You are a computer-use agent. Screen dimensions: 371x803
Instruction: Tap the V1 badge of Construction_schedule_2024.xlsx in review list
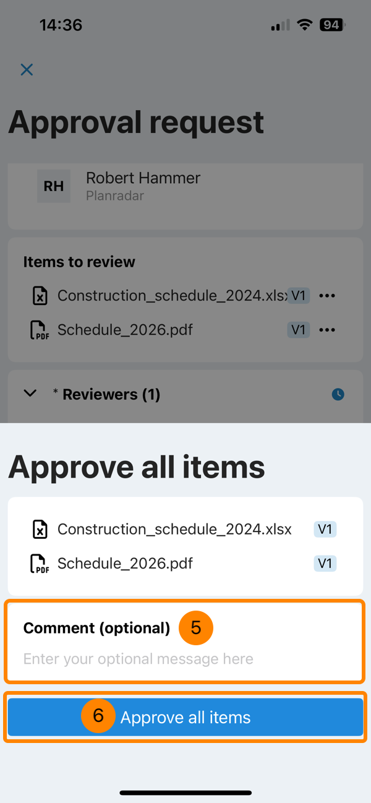tap(299, 296)
